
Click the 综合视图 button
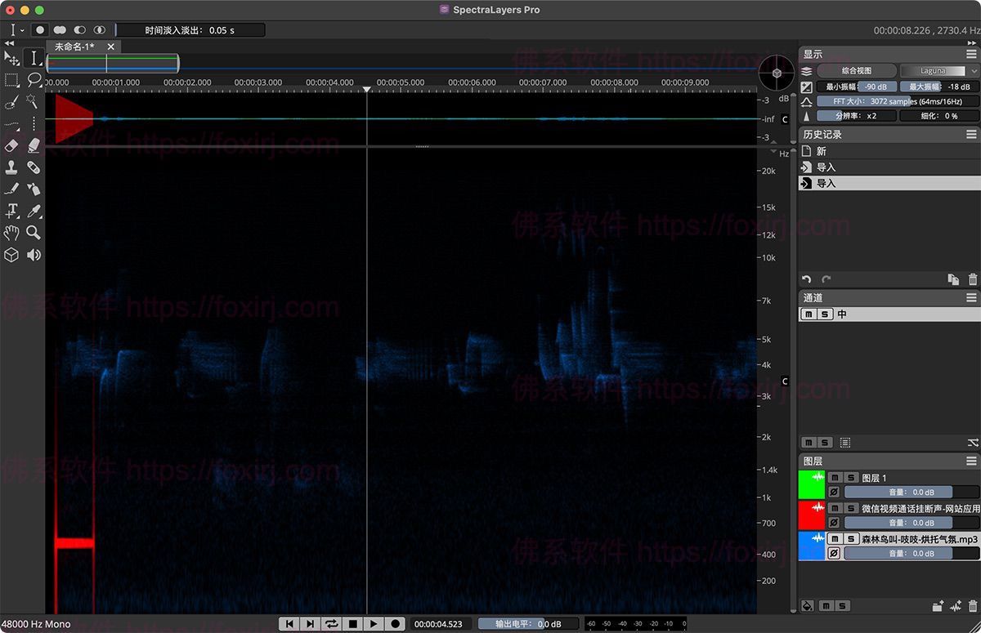coord(857,71)
